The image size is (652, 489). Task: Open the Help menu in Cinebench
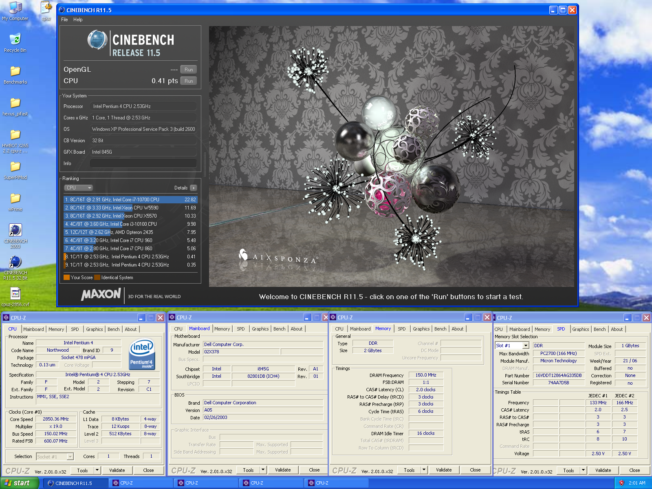point(78,20)
